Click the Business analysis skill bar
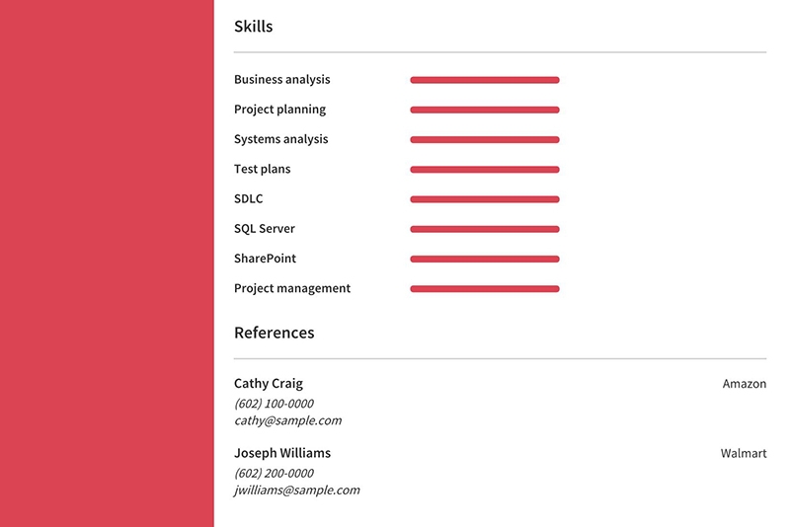Screen dimensions: 790x527 485,80
